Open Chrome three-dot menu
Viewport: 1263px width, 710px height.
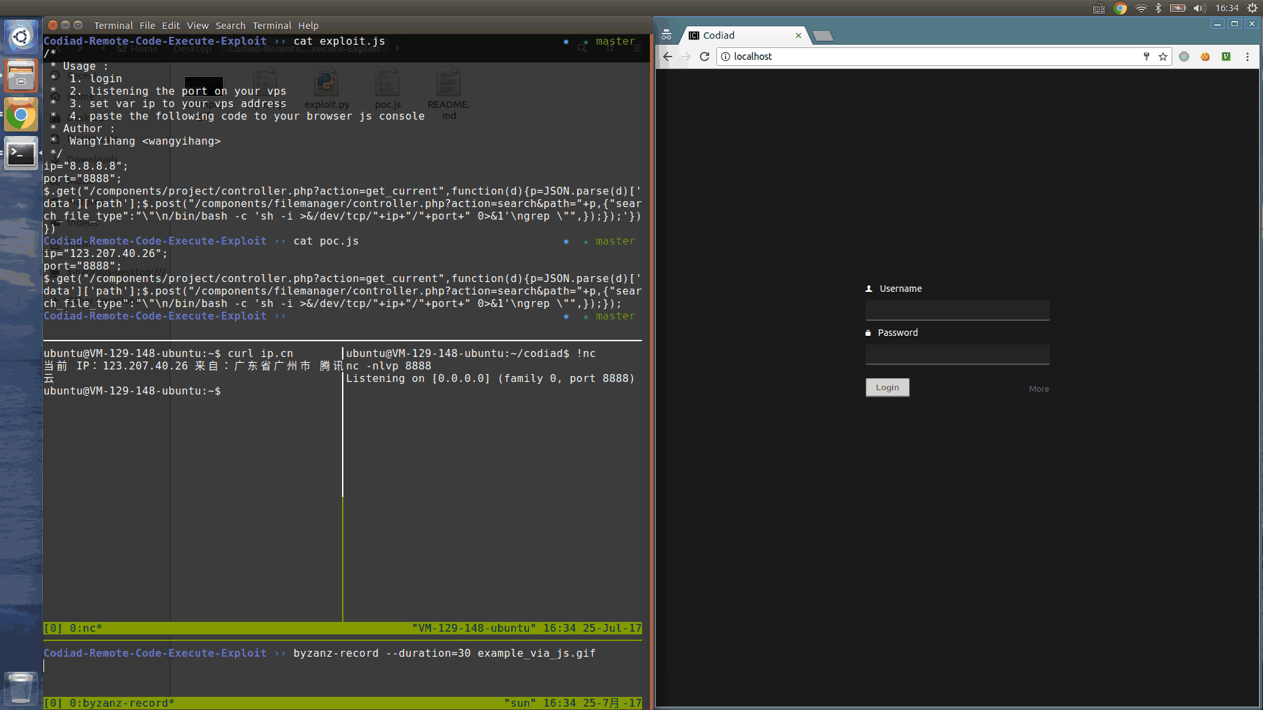coord(1247,57)
